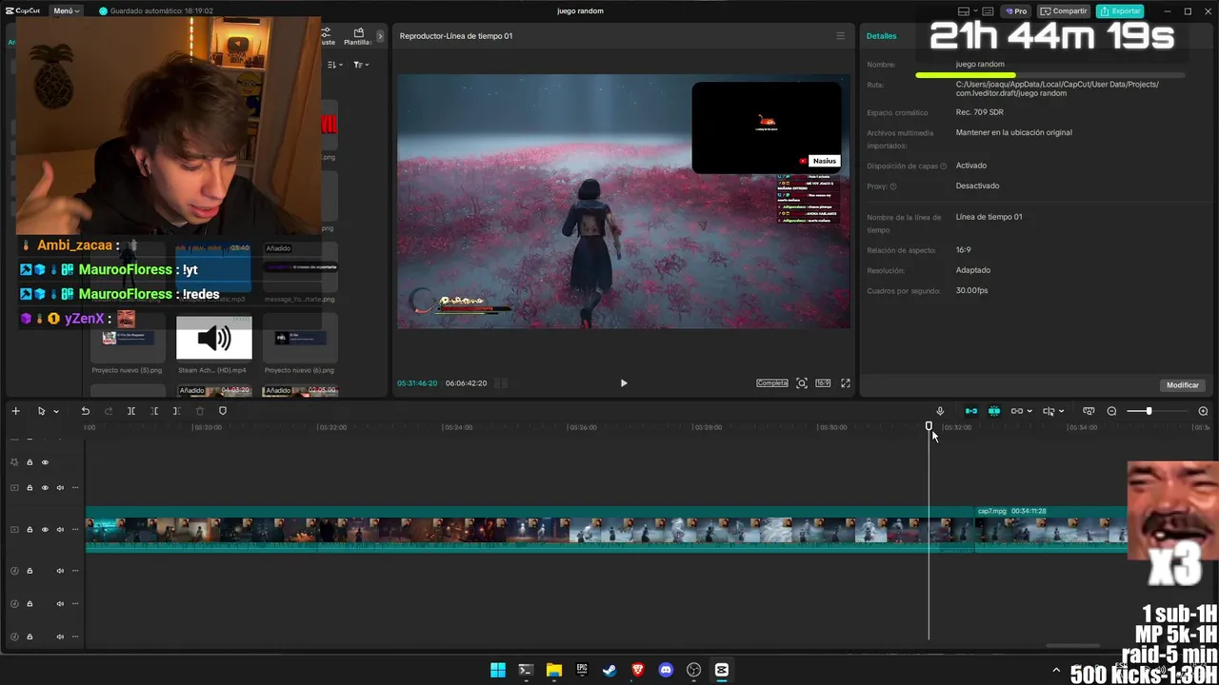Fit timeline to window icon

click(1089, 411)
